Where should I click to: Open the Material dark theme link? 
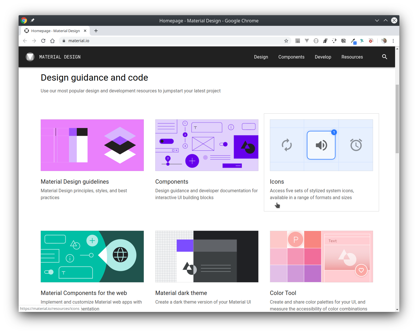coord(181,293)
